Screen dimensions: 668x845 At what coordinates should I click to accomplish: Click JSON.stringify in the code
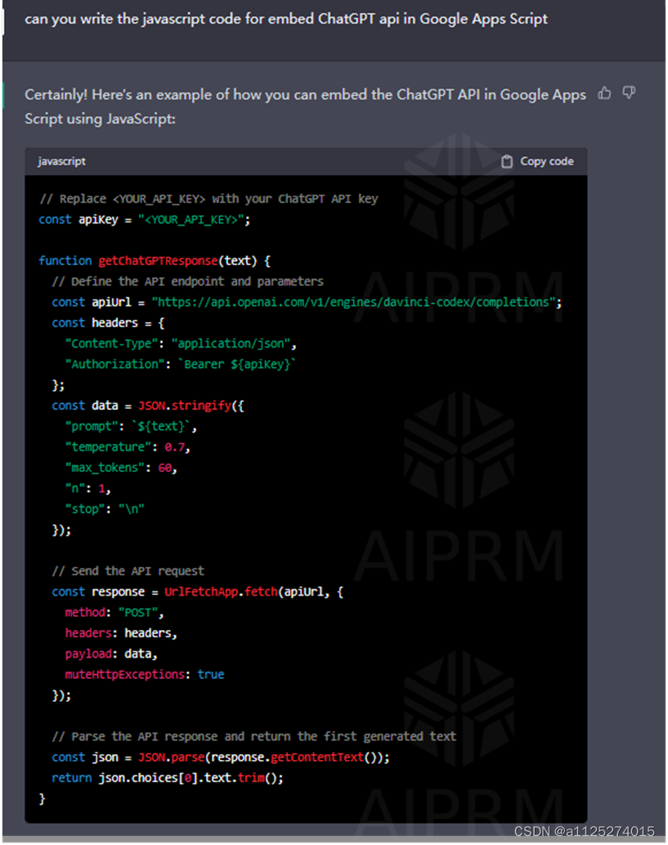point(185,406)
